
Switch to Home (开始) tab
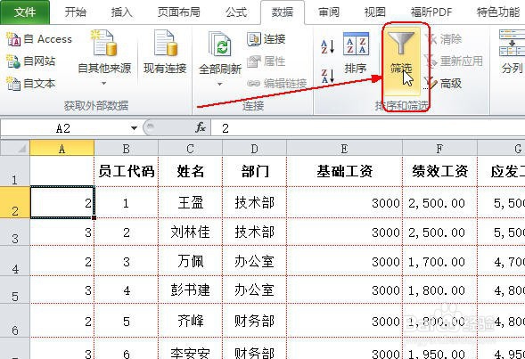(x=76, y=12)
